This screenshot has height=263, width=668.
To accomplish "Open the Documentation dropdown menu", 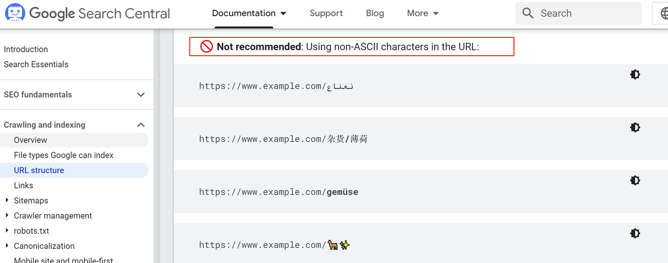I will [x=249, y=14].
